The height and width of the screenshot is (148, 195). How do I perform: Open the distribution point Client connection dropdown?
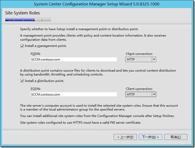(141, 94)
